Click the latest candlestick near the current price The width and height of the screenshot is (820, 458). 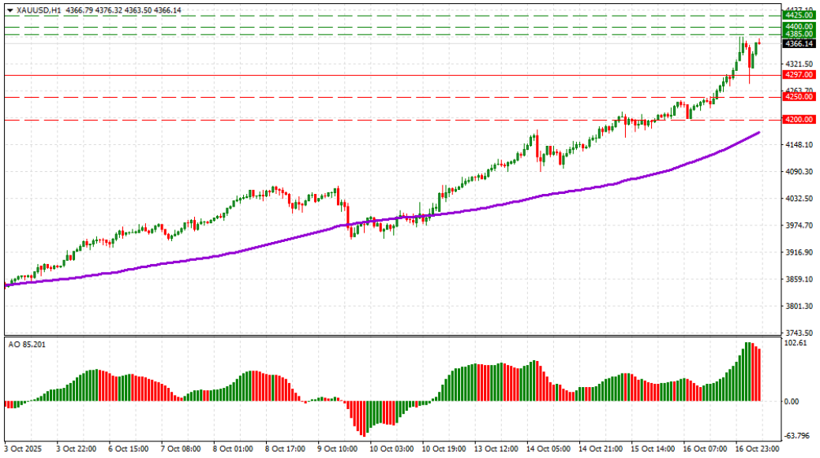[758, 43]
